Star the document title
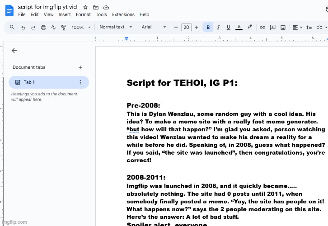Image resolution: width=328 pixels, height=226 pixels. [85, 8]
